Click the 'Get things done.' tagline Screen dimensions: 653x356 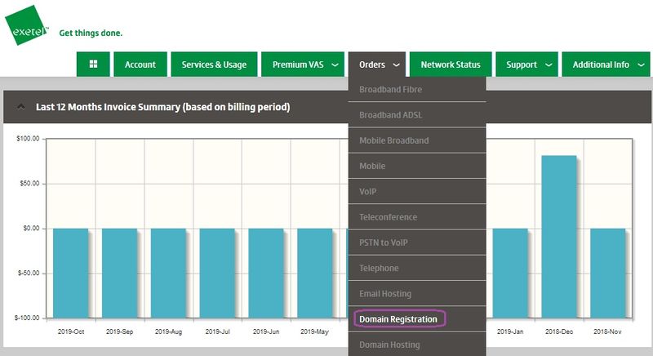coord(91,33)
